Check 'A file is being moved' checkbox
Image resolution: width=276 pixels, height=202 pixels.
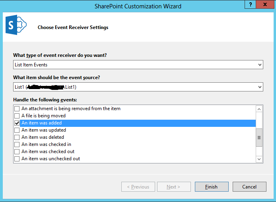pos(17,116)
